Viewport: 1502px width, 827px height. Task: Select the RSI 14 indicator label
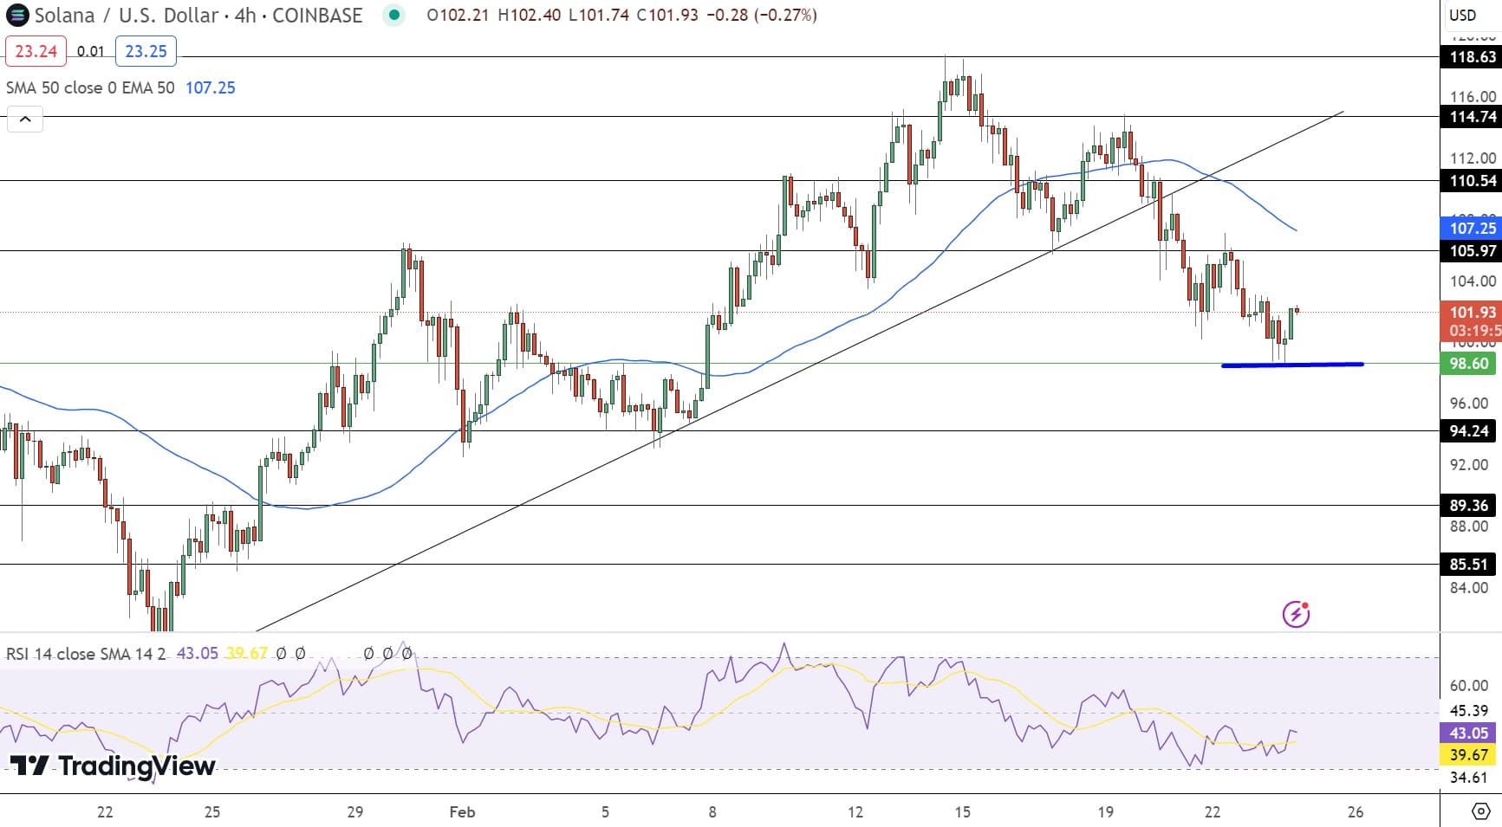(x=86, y=654)
